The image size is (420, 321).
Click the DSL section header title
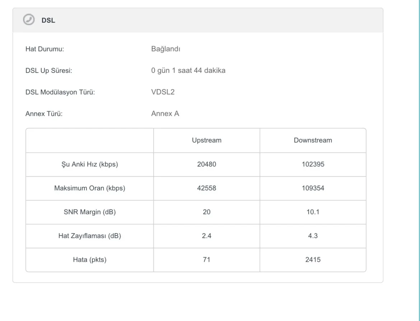(x=48, y=20)
